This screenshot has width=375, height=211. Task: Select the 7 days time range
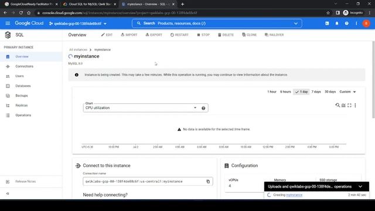tap(316, 92)
